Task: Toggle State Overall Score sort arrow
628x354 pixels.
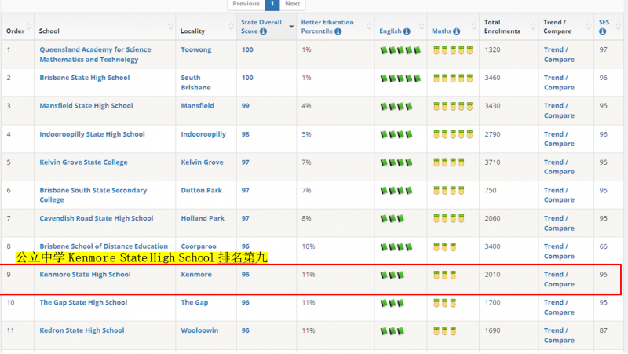Action: pyautogui.click(x=291, y=27)
